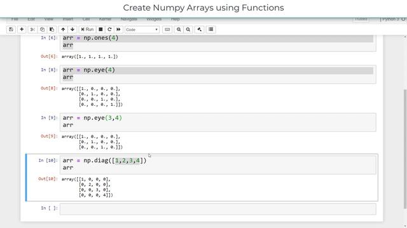This screenshot has width=407, height=228.
Task: Click the Out[6] array of ones output
Action: [x=90, y=56]
